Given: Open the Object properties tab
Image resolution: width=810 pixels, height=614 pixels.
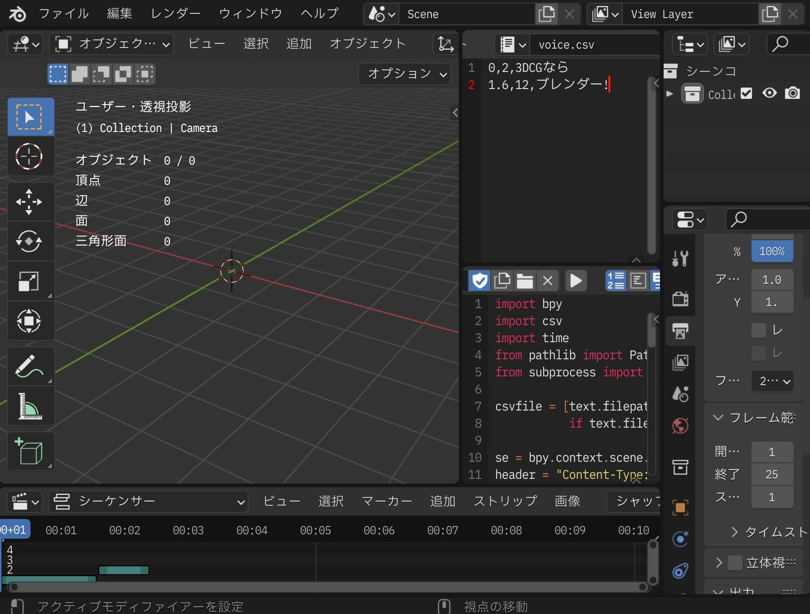Looking at the screenshot, I should 680,508.
